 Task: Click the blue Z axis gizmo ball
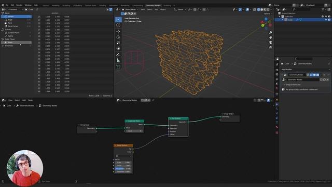(x=266, y=19)
